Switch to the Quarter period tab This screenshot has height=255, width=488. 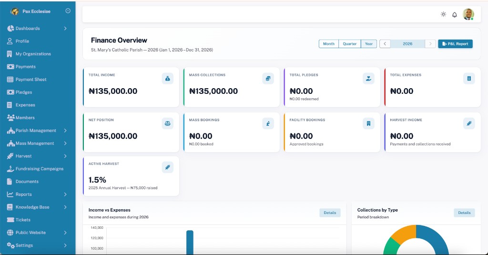point(349,44)
